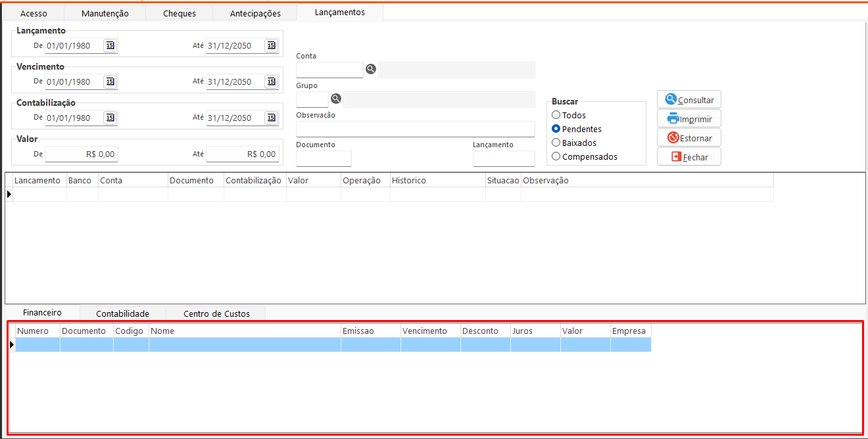The height and width of the screenshot is (439, 868).
Task: Select the Baixados radio option
Action: coord(556,143)
